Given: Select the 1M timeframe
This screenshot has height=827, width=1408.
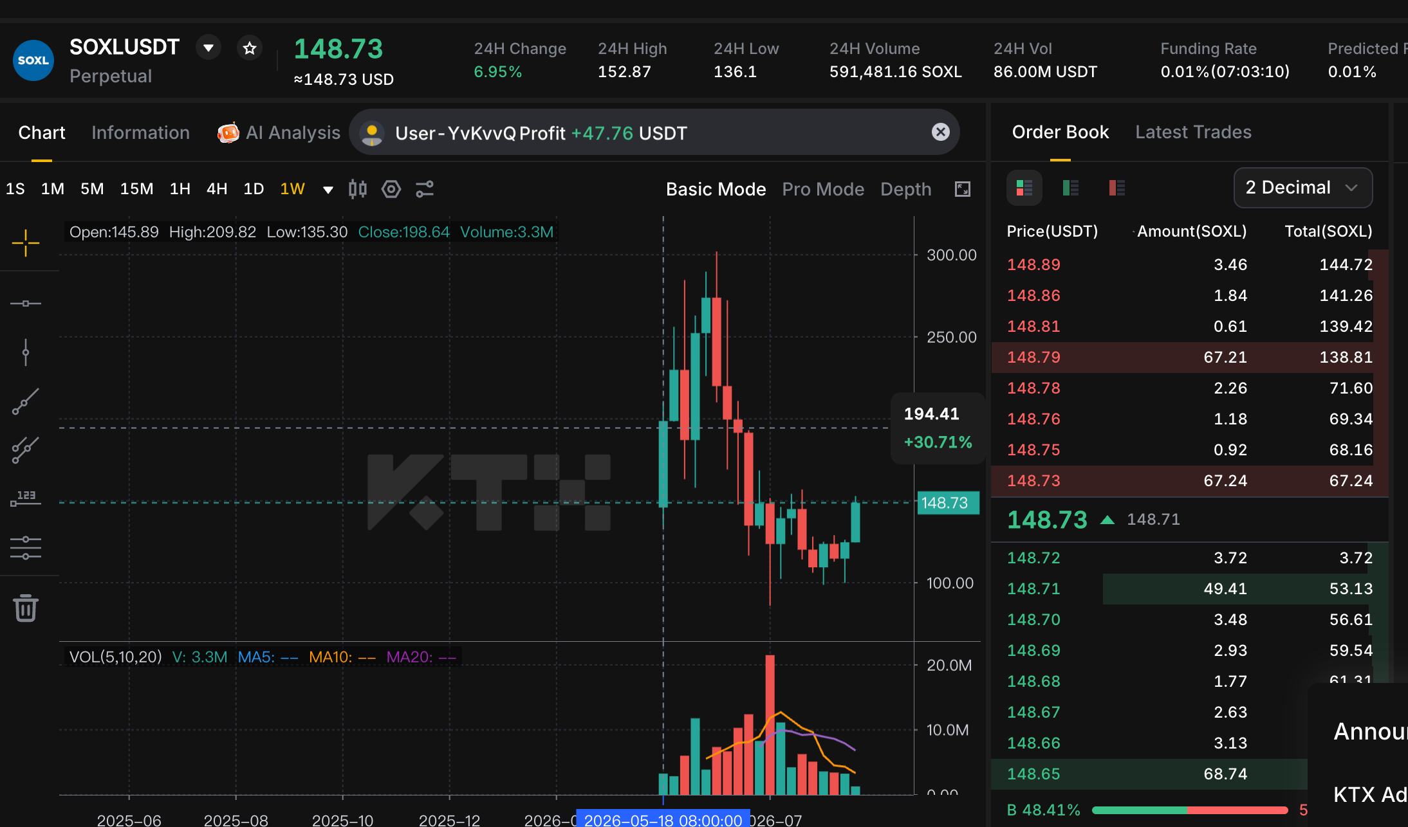Looking at the screenshot, I should pos(53,188).
